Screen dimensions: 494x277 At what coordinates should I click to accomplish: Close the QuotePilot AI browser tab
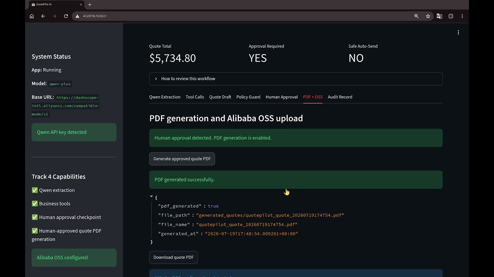coord(81,5)
